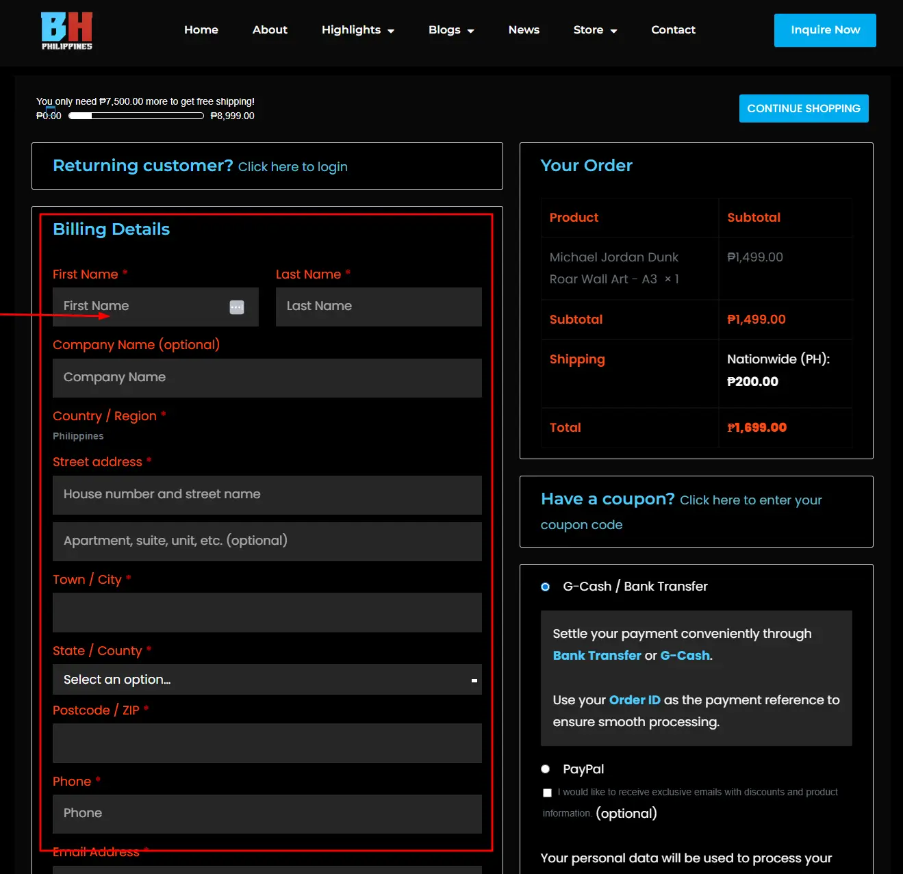Click the Your Order heading

[x=587, y=166]
